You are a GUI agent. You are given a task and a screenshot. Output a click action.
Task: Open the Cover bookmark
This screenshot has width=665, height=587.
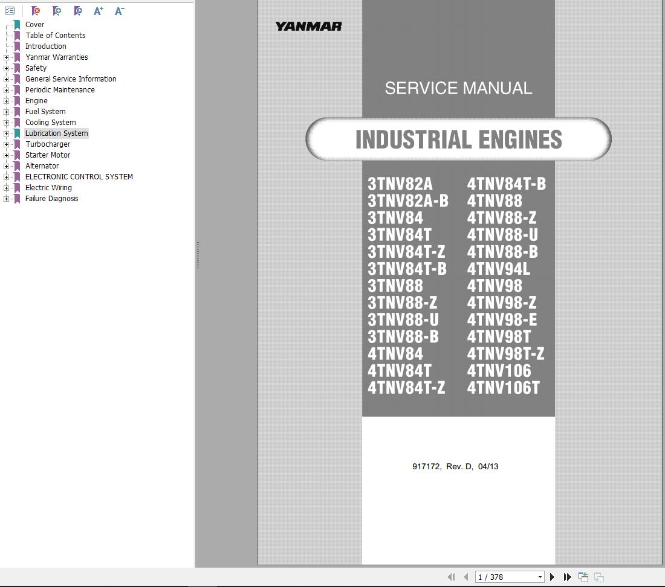click(35, 25)
